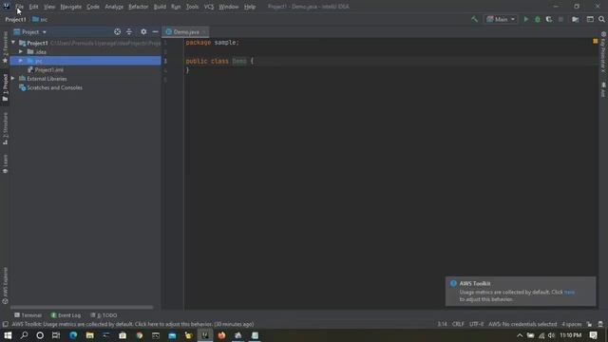
Task: Collapse the Project1 root node arrow
Action: pos(13,42)
